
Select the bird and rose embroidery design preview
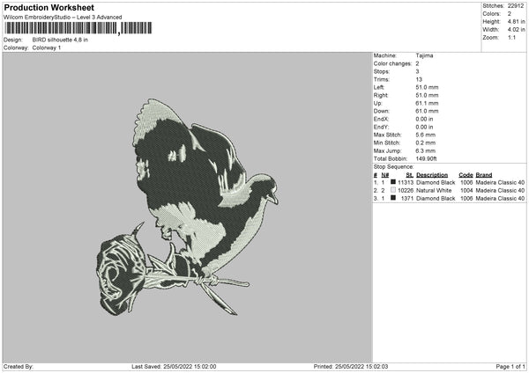187,207
